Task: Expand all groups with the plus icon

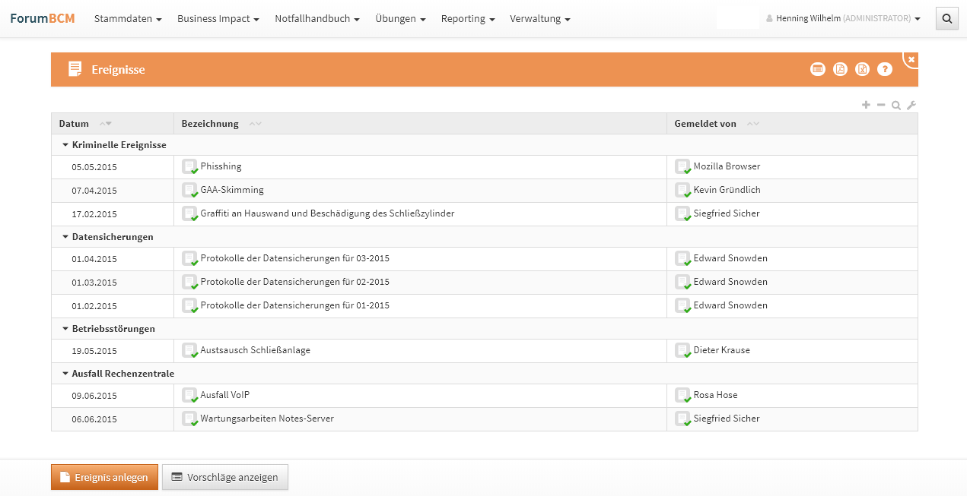Action: (x=866, y=106)
